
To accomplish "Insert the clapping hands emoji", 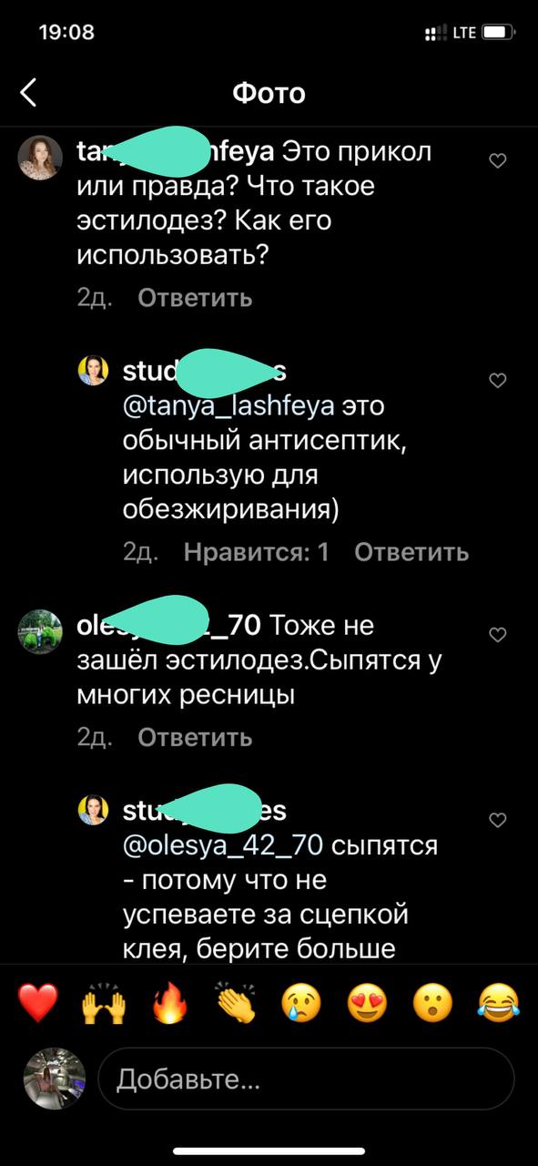I will (x=236, y=1003).
